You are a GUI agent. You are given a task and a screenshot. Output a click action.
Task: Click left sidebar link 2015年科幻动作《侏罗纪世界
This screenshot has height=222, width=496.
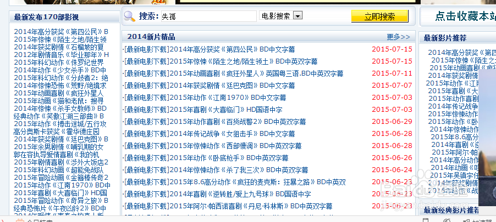click(59, 62)
